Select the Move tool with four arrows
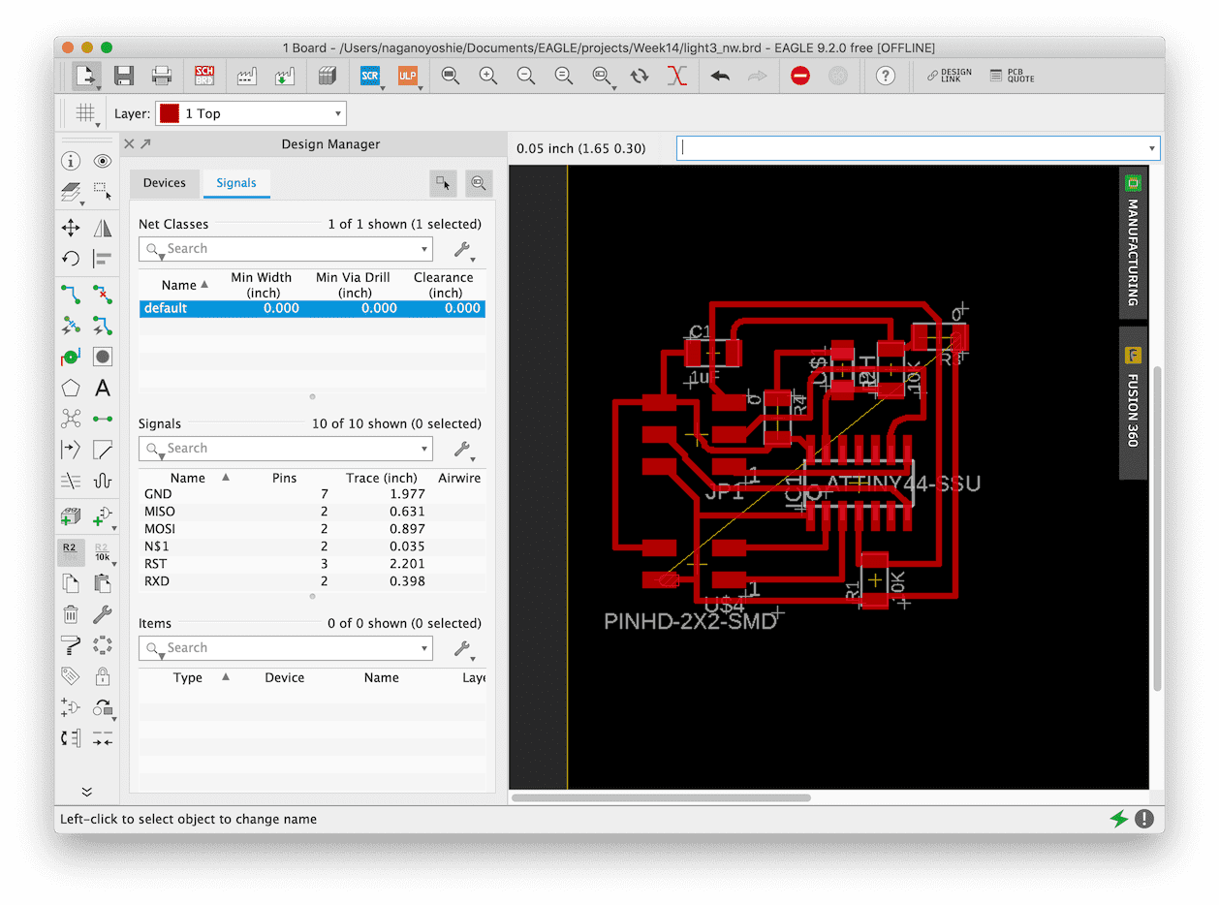Image resolution: width=1219 pixels, height=905 pixels. pos(71,228)
